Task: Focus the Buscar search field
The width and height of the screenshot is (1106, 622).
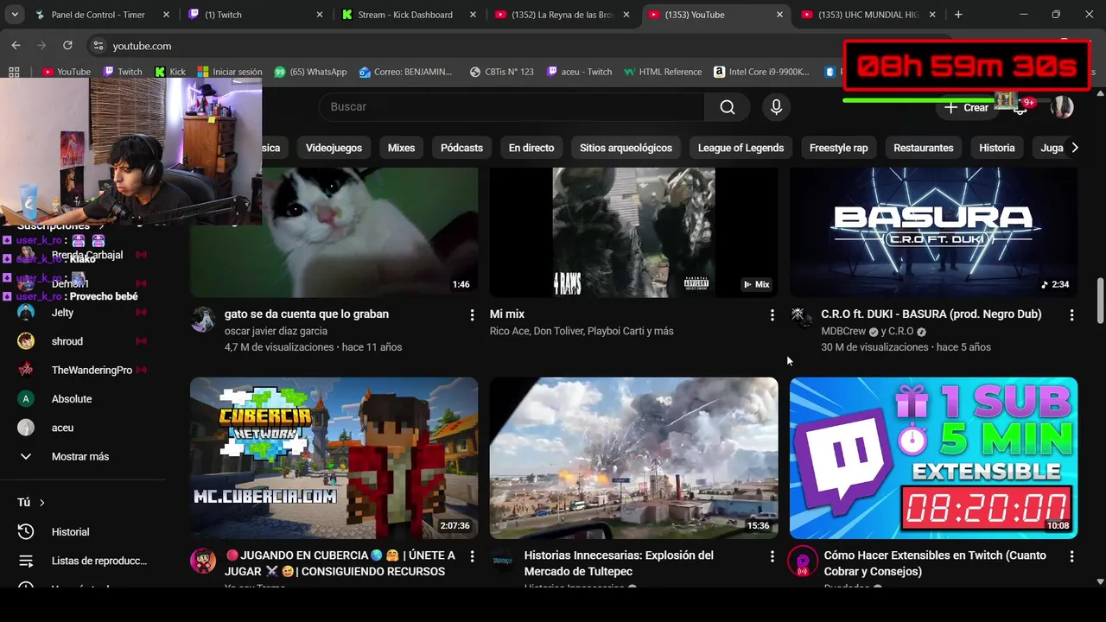Action: (512, 106)
